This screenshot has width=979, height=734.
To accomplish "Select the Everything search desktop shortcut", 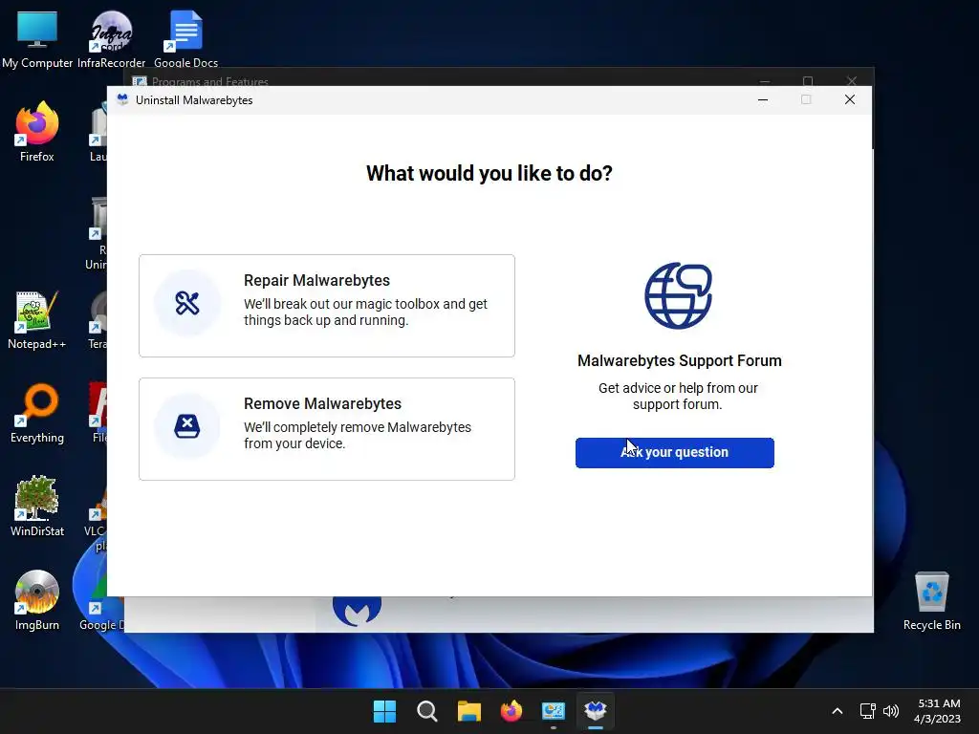I will [37, 414].
